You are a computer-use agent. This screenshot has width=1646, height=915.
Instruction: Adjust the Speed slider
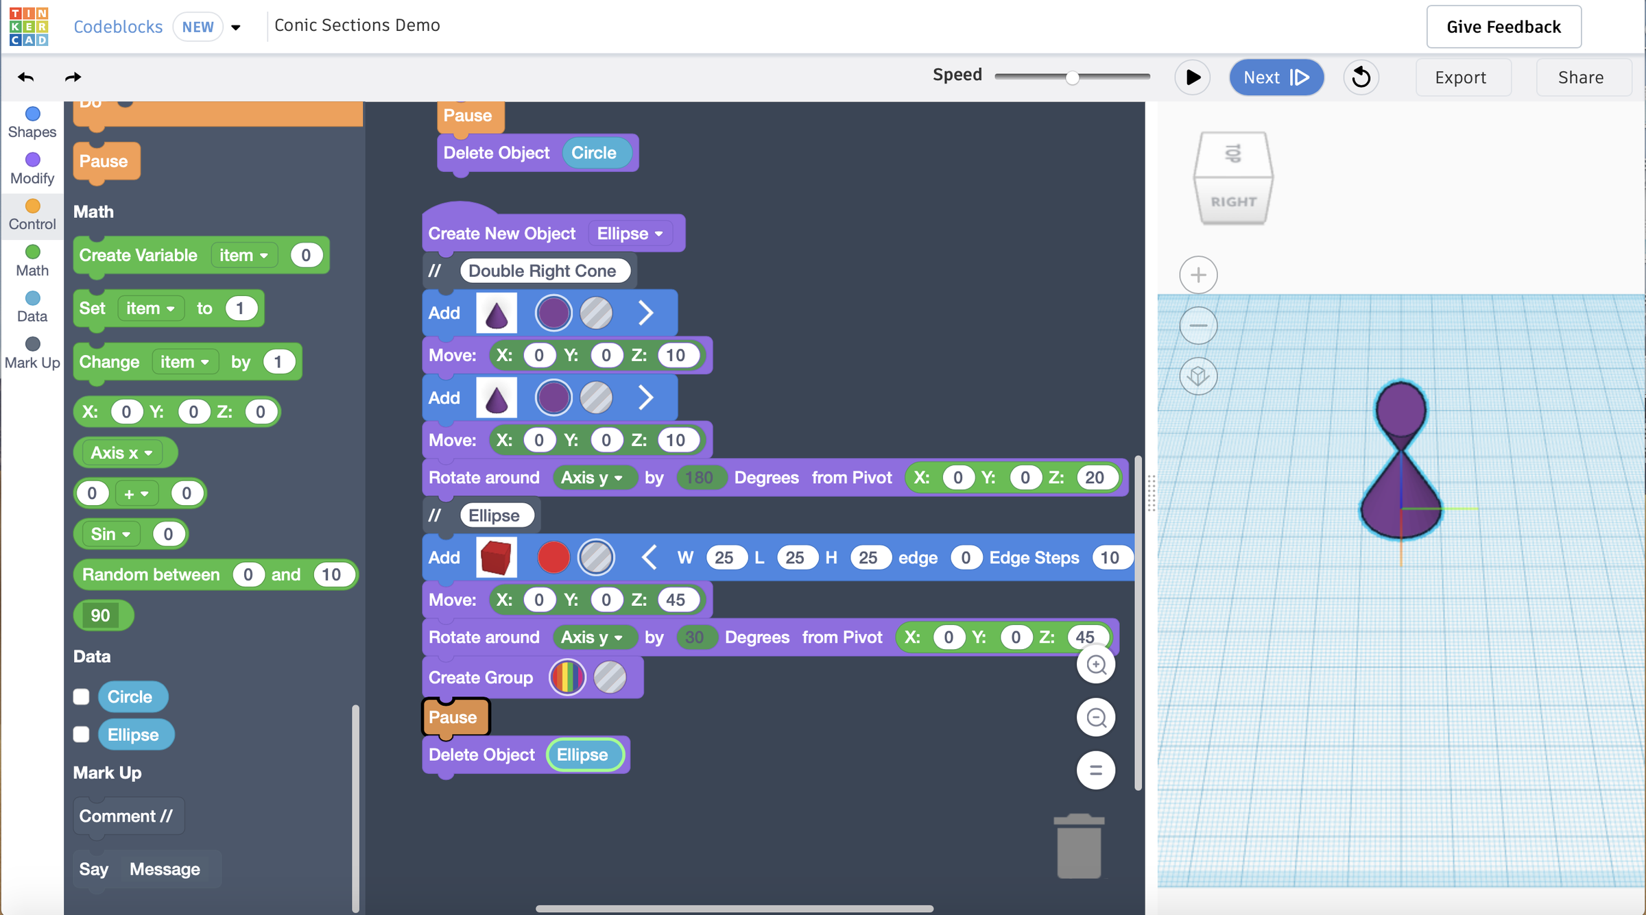[1072, 77]
